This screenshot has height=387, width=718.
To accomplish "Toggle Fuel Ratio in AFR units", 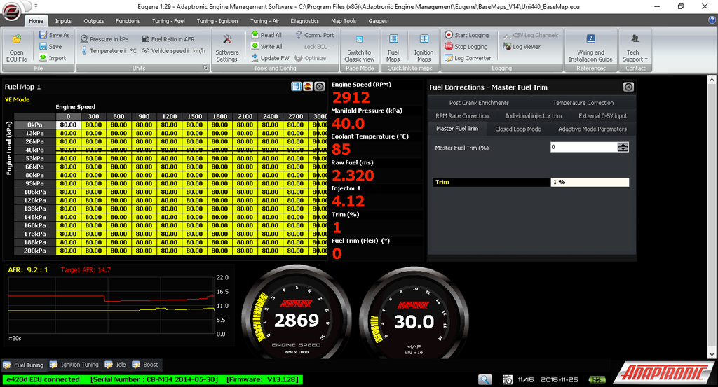I will pos(168,39).
